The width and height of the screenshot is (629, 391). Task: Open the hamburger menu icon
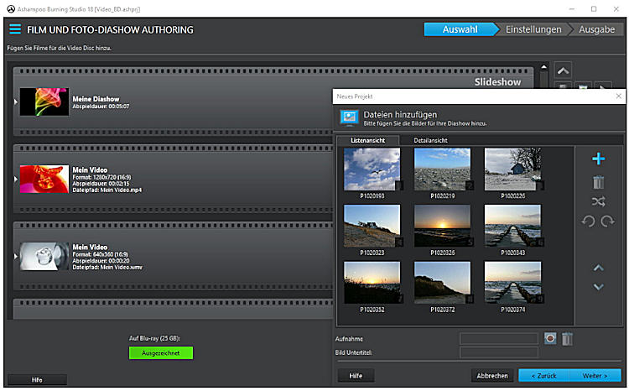(x=15, y=29)
